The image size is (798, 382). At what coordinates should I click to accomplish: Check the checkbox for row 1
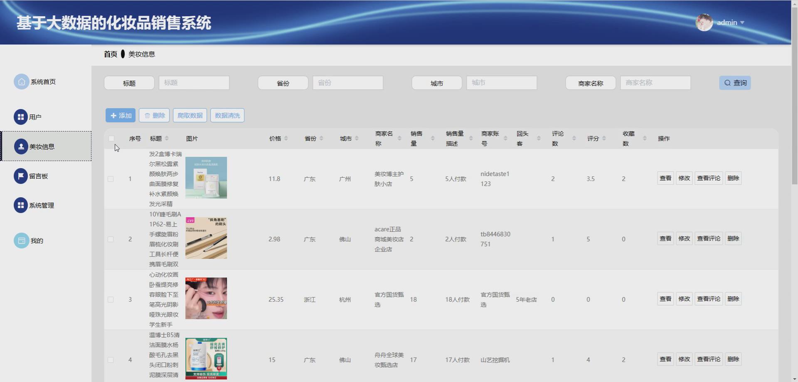tap(111, 179)
